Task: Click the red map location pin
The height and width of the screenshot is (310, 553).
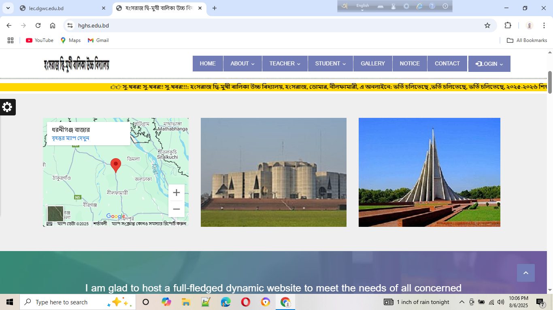Action: [x=116, y=165]
